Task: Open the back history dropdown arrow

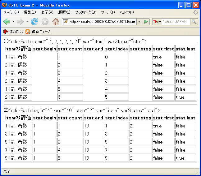Action: pyautogui.click(x=13, y=22)
